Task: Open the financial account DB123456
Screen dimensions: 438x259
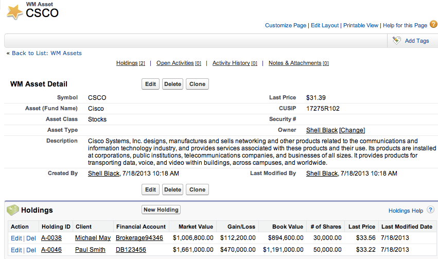Action: pos(131,250)
